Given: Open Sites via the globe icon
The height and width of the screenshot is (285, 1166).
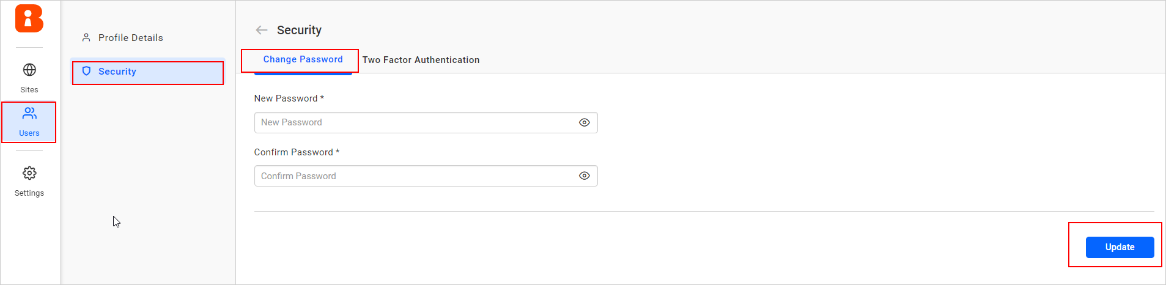Looking at the screenshot, I should coord(29,70).
